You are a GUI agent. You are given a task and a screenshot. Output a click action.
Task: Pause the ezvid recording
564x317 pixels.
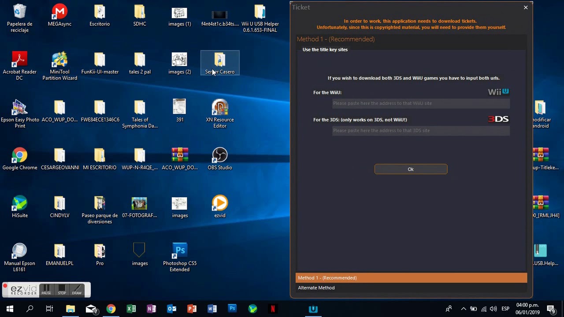(x=46, y=290)
